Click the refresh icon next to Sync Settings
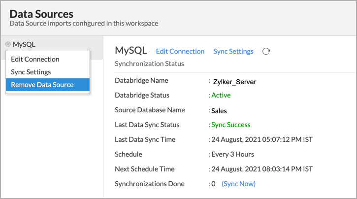The height and width of the screenshot is (199, 357). click(x=266, y=51)
